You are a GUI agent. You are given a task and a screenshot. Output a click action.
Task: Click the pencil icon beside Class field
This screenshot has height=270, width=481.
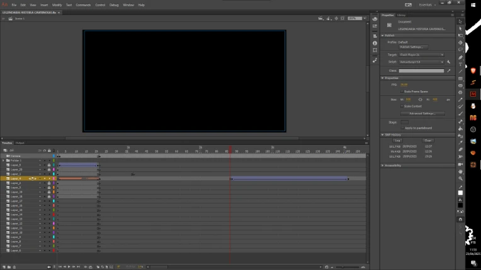[x=448, y=71]
